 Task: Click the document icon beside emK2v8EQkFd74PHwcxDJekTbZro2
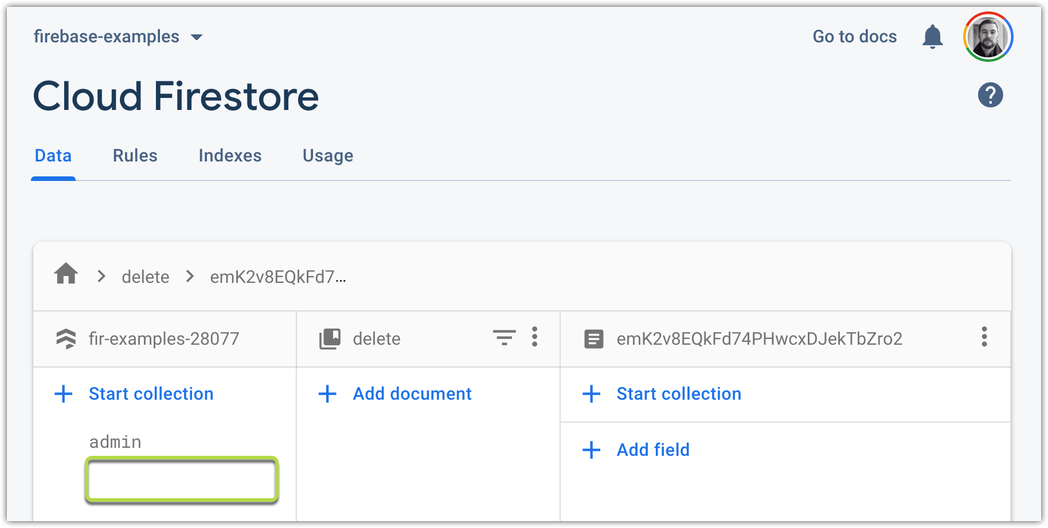point(594,338)
